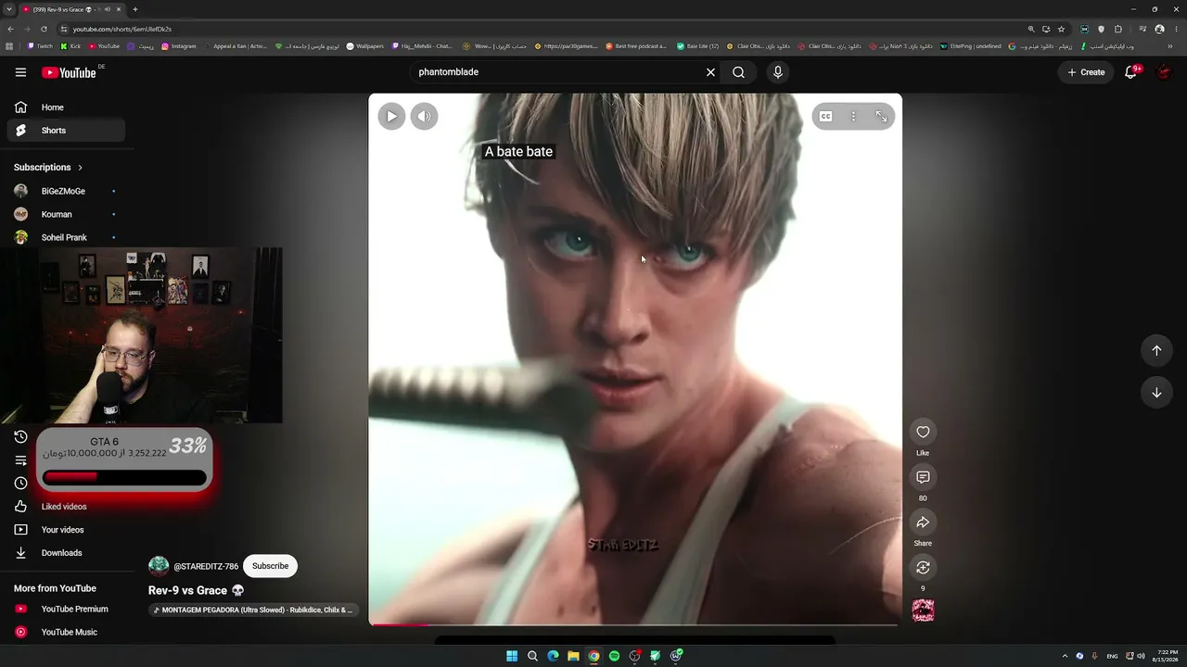Open File Explorer from the taskbar

(573, 656)
